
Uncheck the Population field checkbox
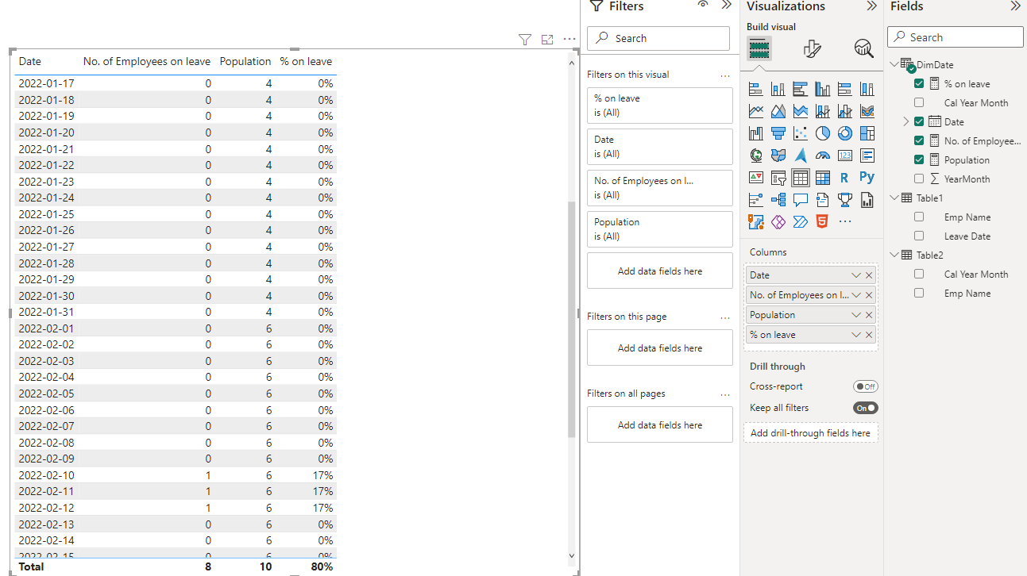pyautogui.click(x=919, y=159)
